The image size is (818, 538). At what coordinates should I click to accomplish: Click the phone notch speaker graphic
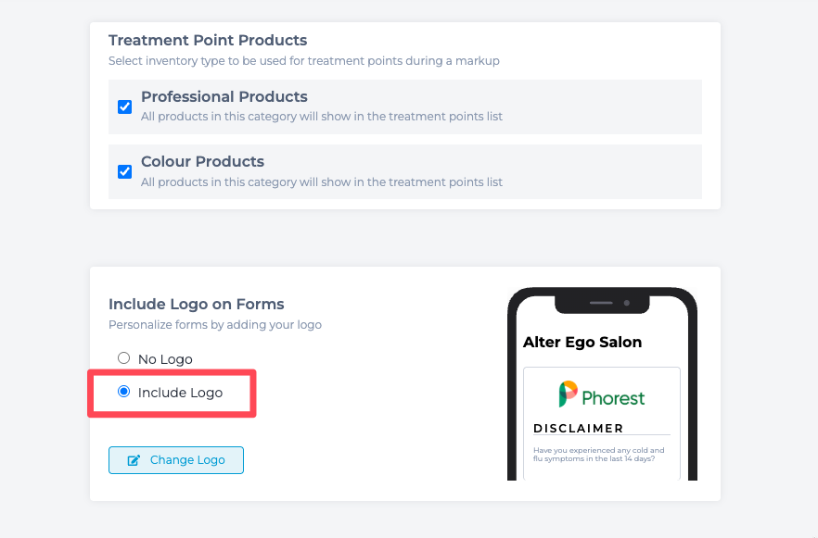click(601, 303)
